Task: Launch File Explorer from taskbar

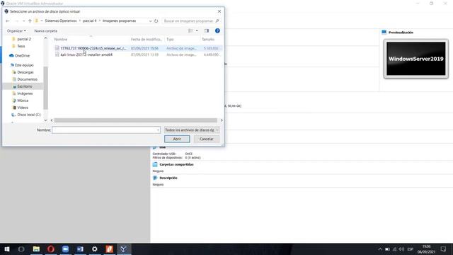Action: (36, 249)
